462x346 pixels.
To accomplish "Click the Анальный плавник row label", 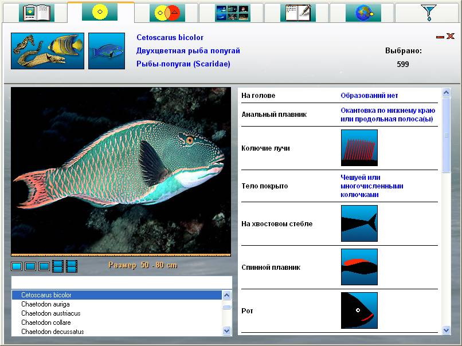I will 274,115.
